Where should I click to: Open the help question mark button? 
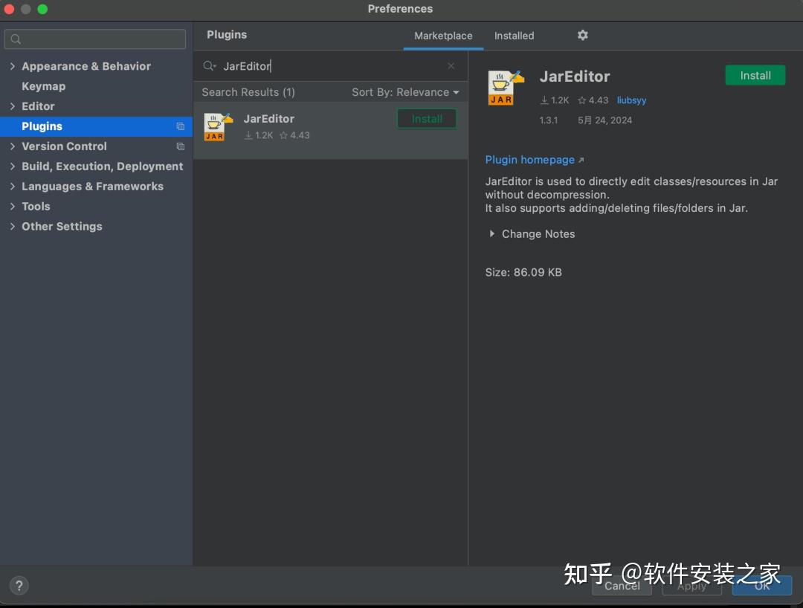(19, 586)
